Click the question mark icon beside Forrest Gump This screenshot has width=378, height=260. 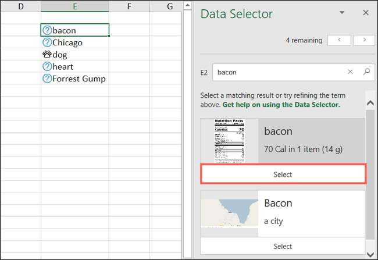click(47, 79)
